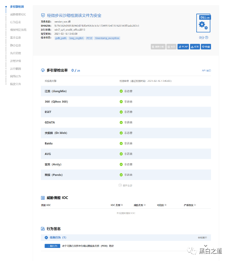229x261 pixels.
Task: Click the green check icon in Qihoo 360 row
Action: (x=121, y=102)
